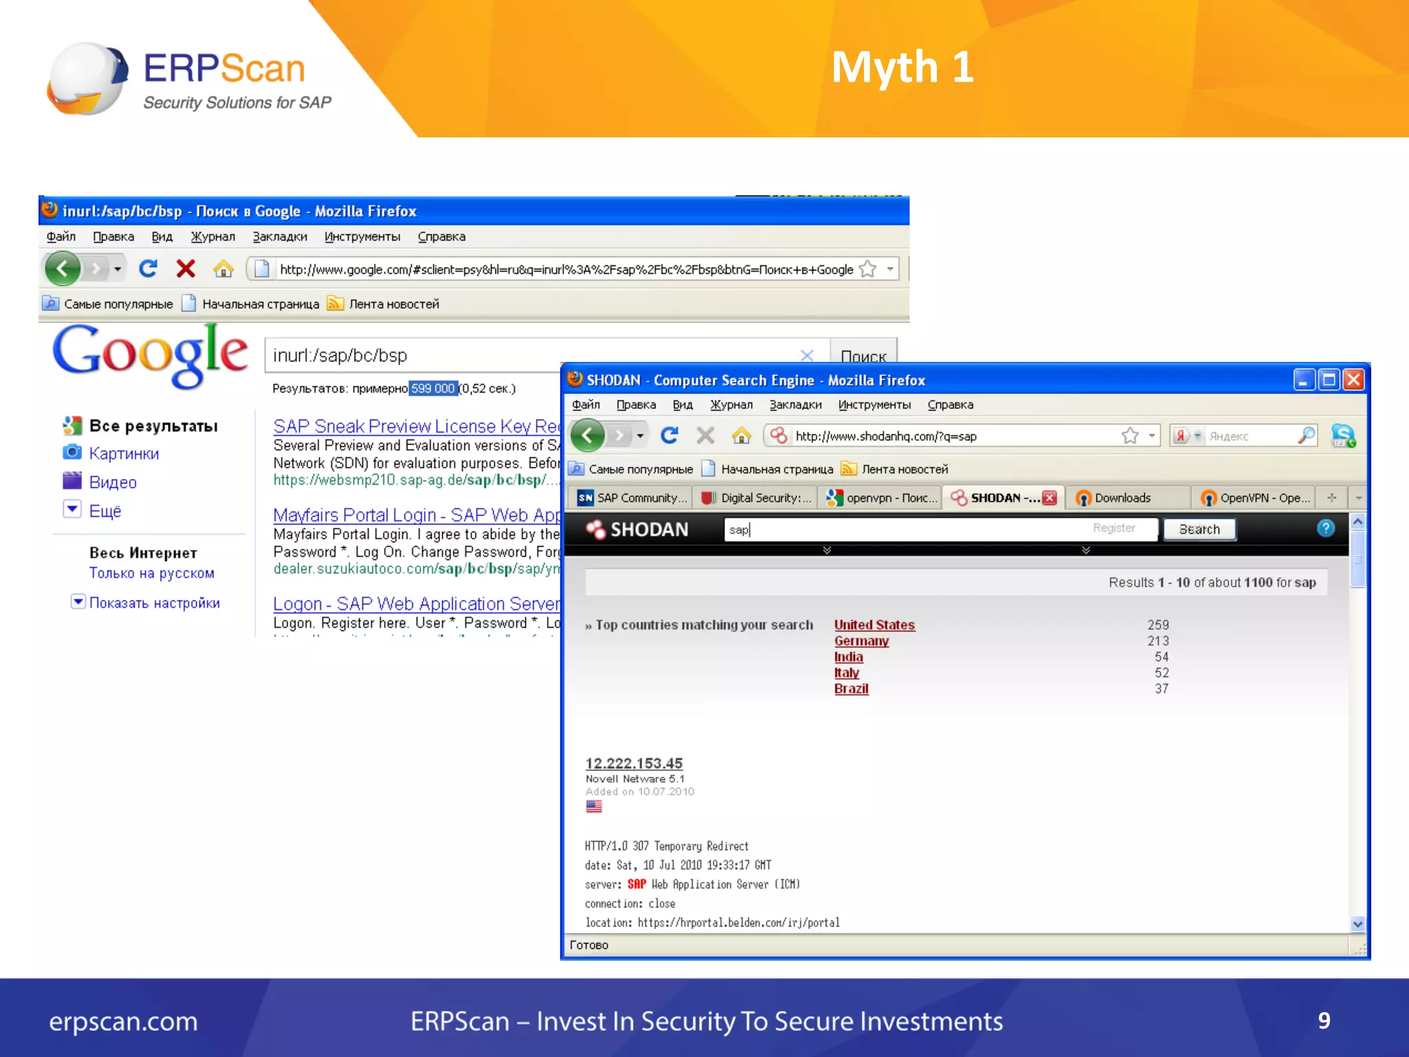Reload the SHODAN page

[x=669, y=435]
